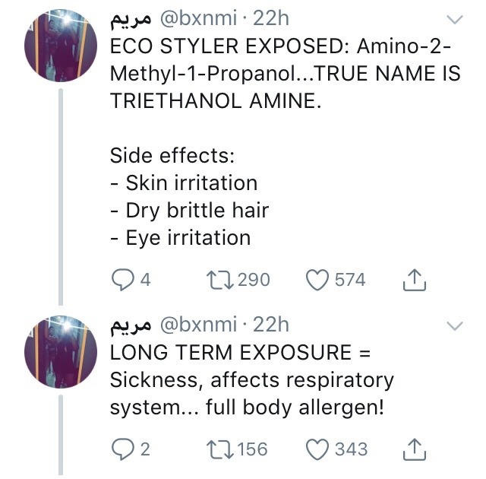Viewport: 486px width, 479px height.
Task: Retweet the ECO STYLER EXPOSED tweet
Action: click(220, 280)
